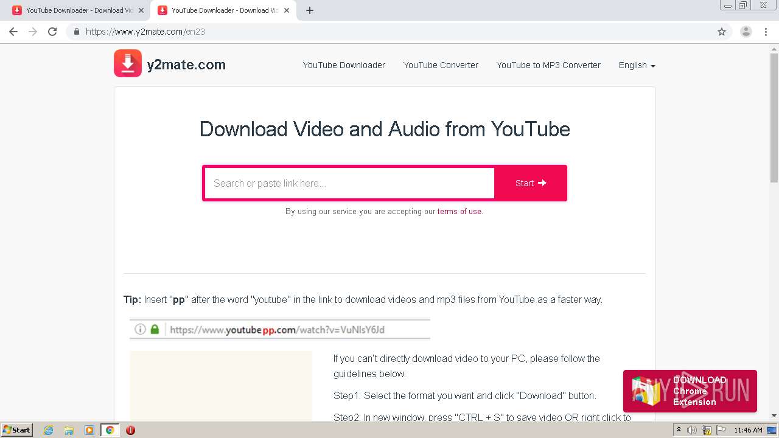Image resolution: width=779 pixels, height=438 pixels.
Task: Close the first YouTube Downloader tab
Action: pyautogui.click(x=141, y=10)
